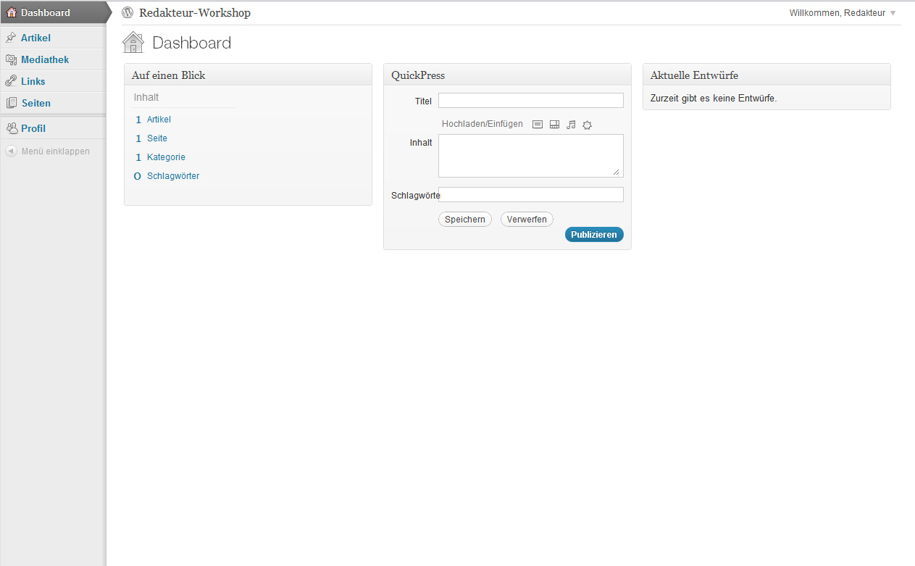Click the add audio music-note icon

point(571,125)
